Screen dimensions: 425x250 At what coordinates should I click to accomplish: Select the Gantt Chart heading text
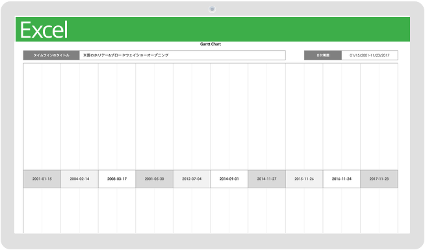[x=211, y=44]
